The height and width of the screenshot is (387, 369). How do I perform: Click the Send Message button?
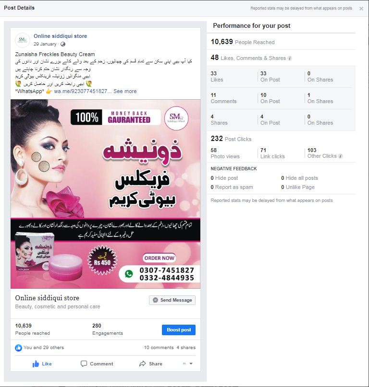(172, 300)
